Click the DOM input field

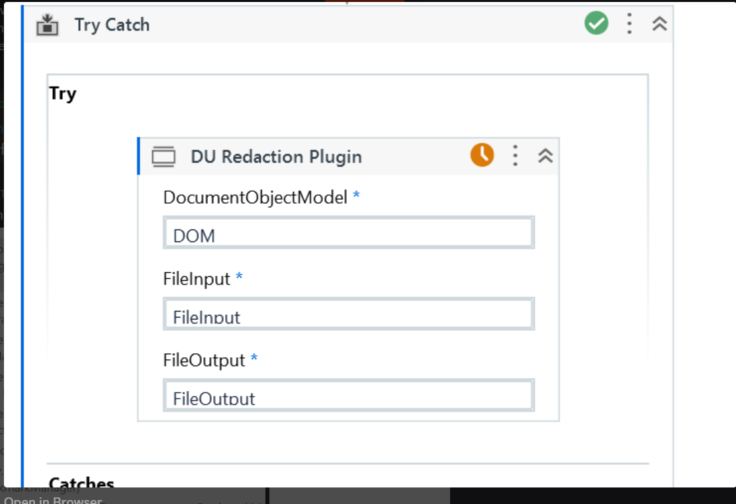click(x=348, y=233)
